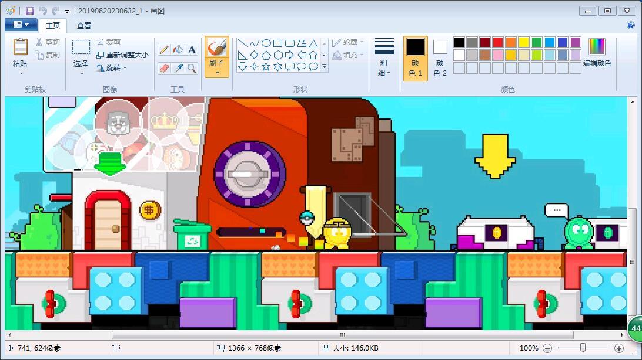Select the Fill with color bucket tool
This screenshot has width=642, height=360.
click(178, 49)
